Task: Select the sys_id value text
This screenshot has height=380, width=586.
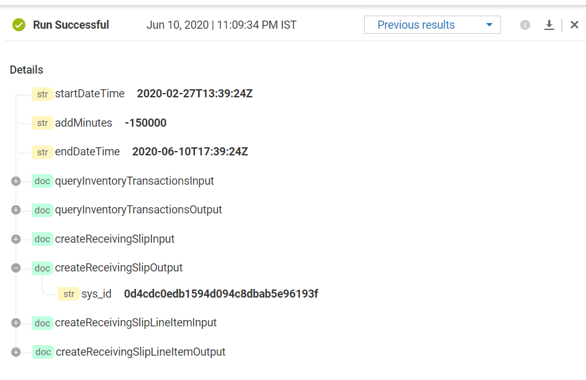Action: pyautogui.click(x=221, y=294)
